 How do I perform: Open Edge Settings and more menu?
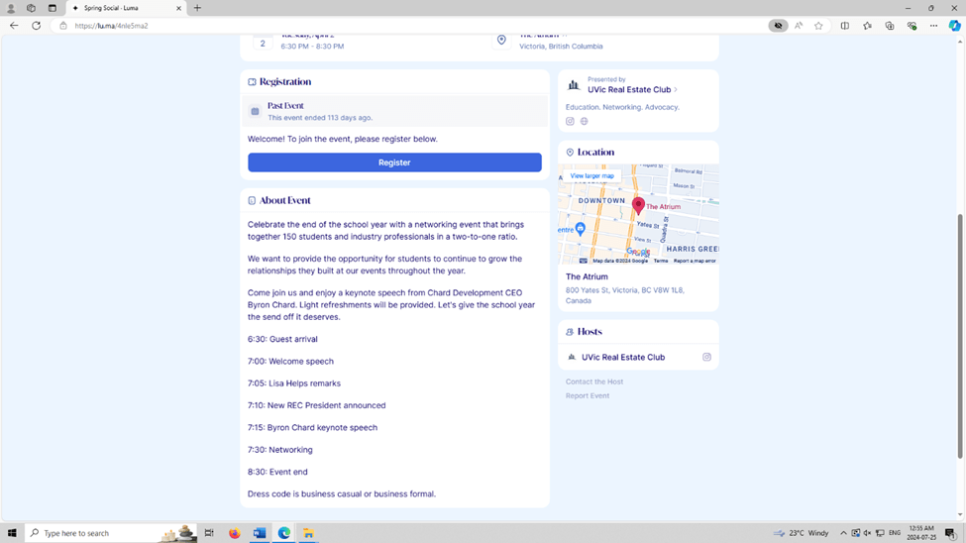click(x=933, y=26)
